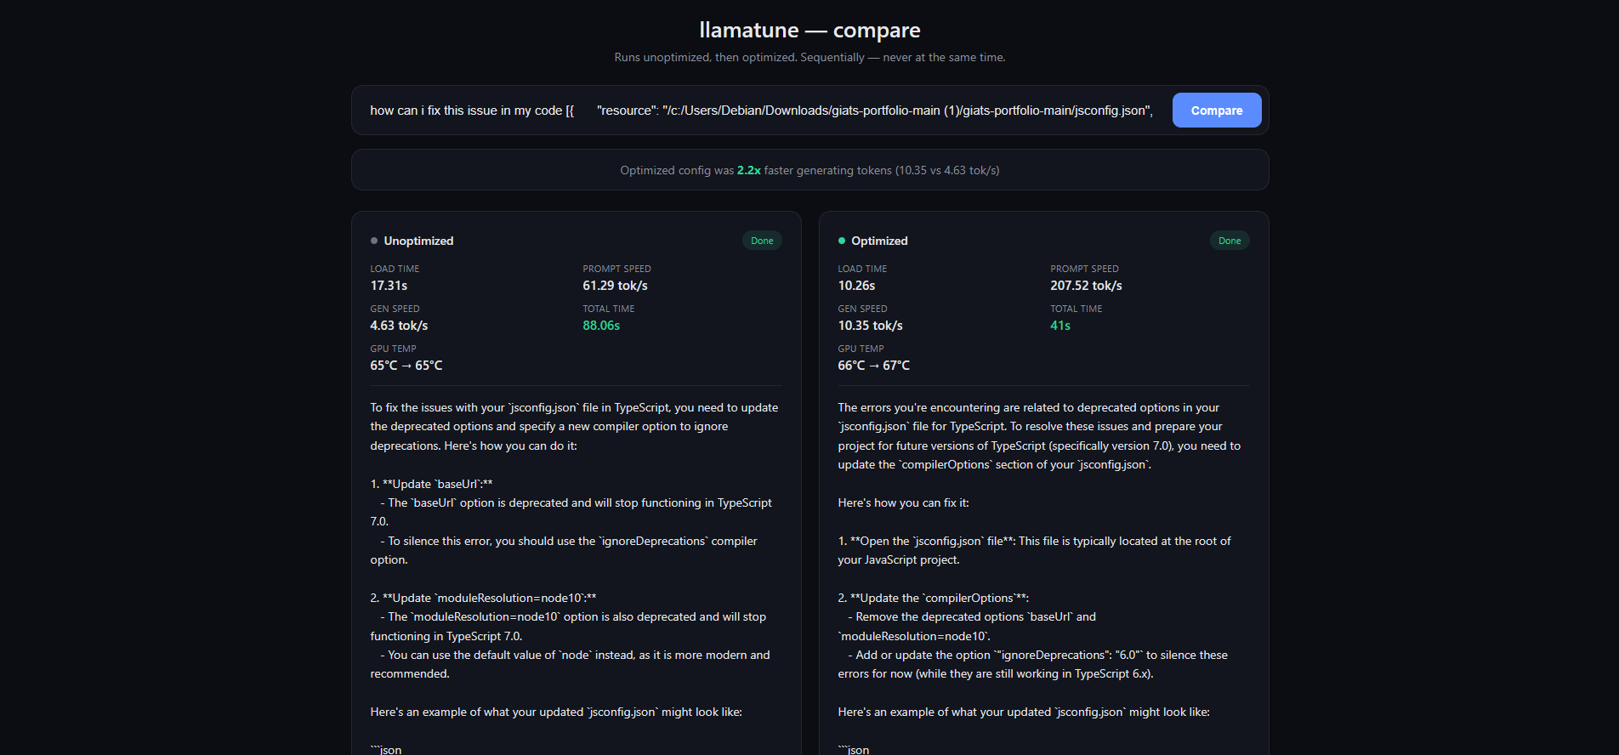Screen dimensions: 1619x755
Task: Focus the prompt input field
Action: pyautogui.click(x=762, y=111)
